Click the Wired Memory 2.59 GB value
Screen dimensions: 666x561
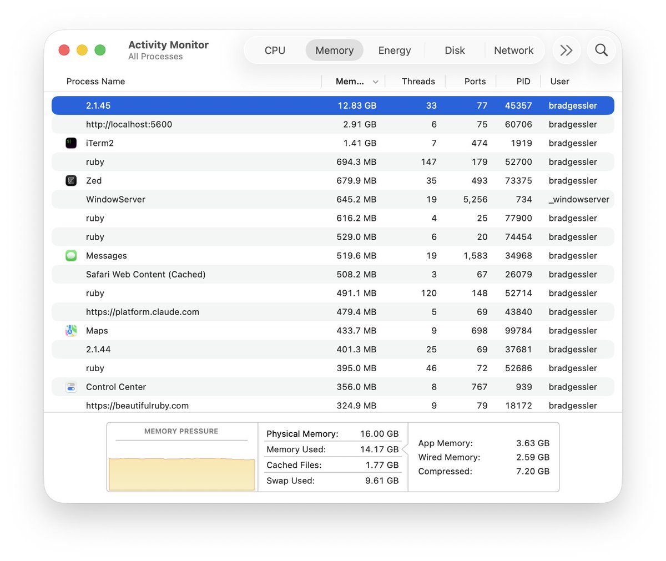533,457
